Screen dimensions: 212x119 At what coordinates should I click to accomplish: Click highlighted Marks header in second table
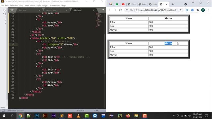coord(168,43)
